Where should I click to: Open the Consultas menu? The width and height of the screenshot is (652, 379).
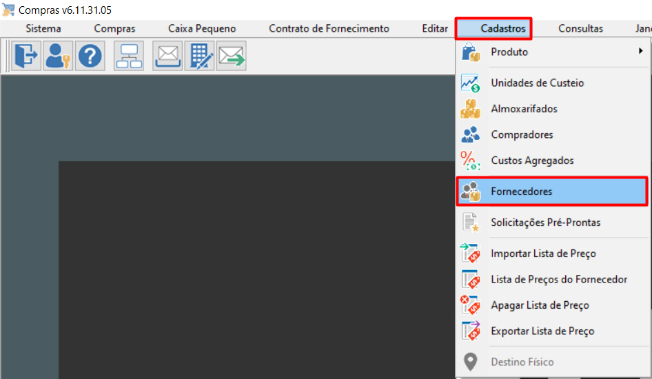(580, 29)
